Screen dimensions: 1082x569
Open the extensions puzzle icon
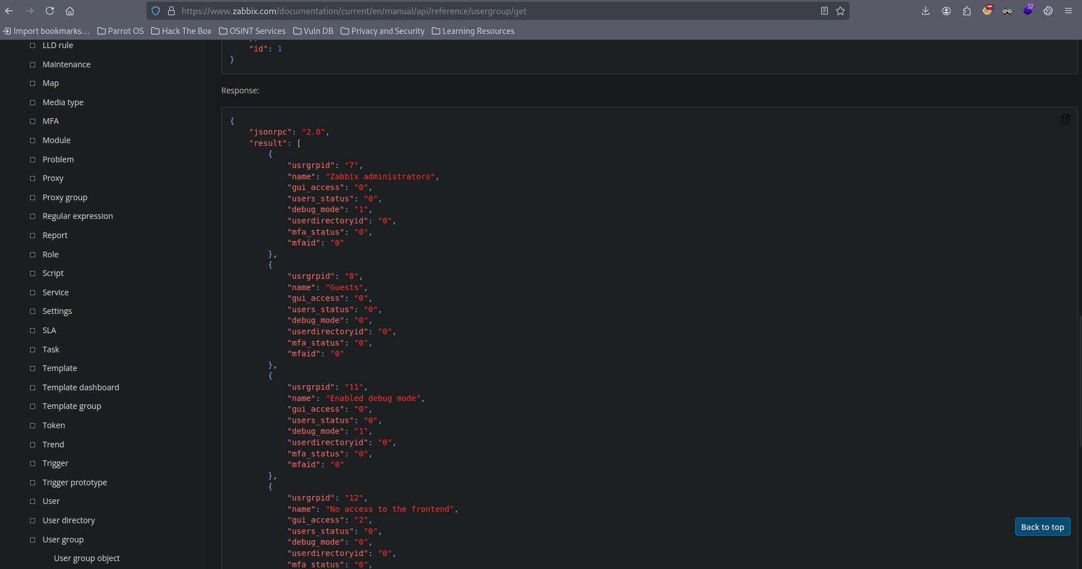967,11
